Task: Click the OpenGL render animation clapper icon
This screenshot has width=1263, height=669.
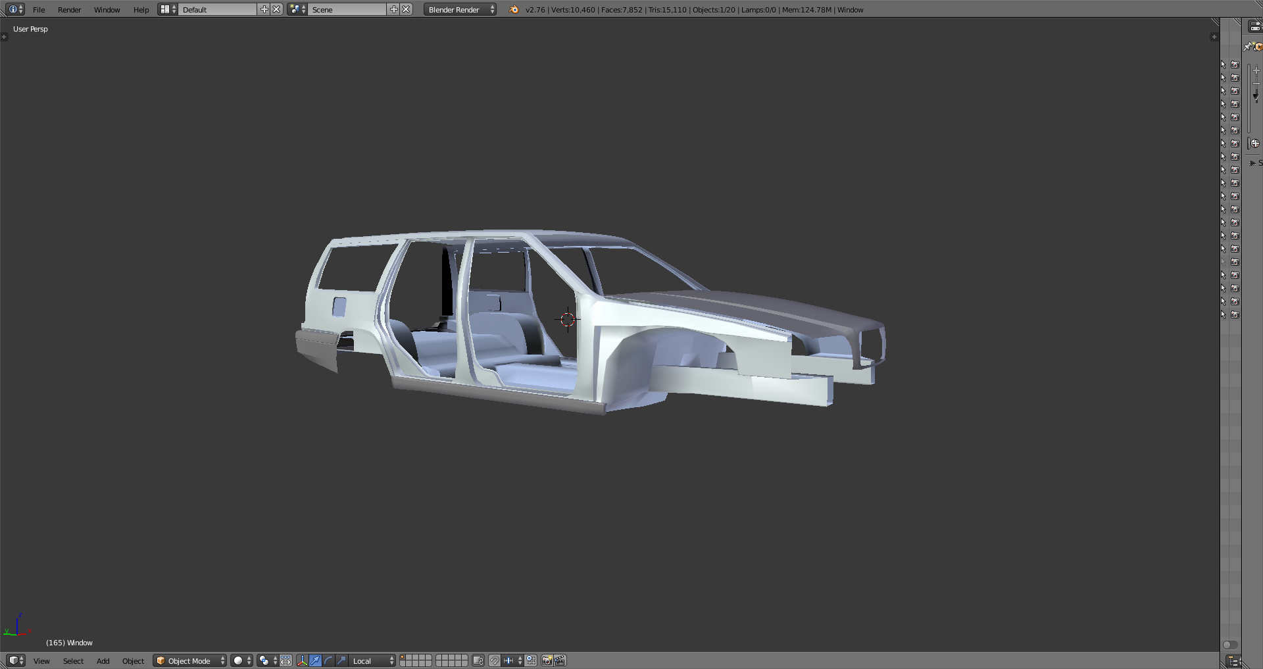Action: 560,660
